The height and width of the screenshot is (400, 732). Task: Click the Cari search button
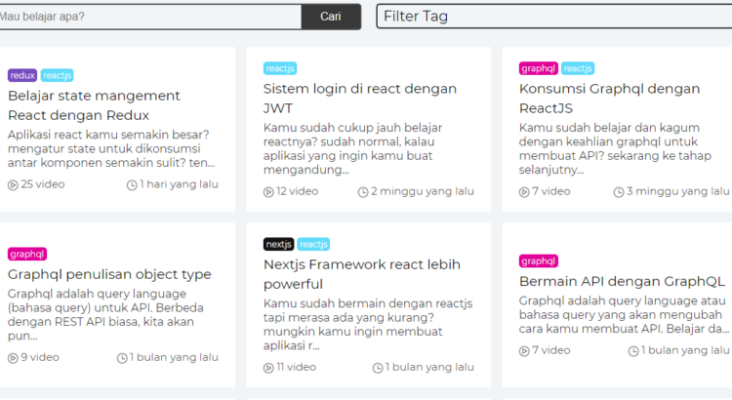click(x=331, y=17)
